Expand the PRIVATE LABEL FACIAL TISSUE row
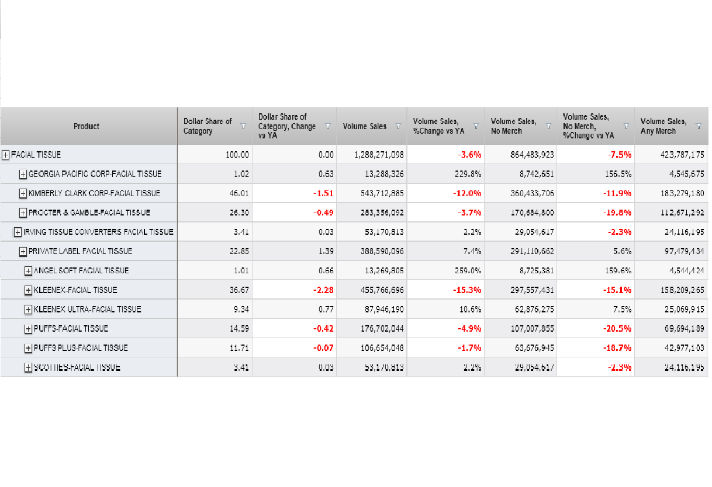This screenshot has width=712, height=487. pos(23,251)
